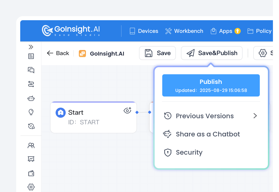279x192 pixels.
Task: Click the blue Publish button
Action: pos(211,85)
